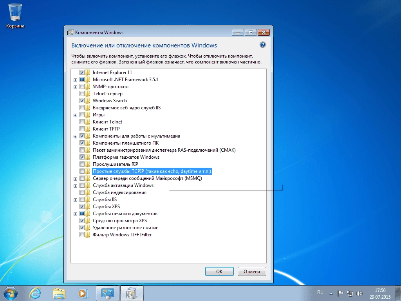The image size is (401, 301).
Task: Select Внедряемое веб-ядро служб IIS text
Action: (126, 108)
